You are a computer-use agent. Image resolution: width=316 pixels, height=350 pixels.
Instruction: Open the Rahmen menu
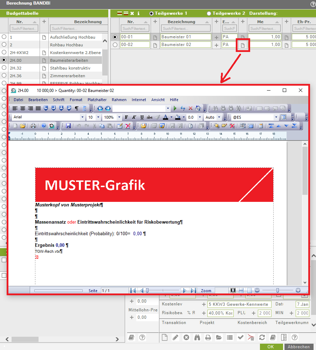pyautogui.click(x=119, y=100)
